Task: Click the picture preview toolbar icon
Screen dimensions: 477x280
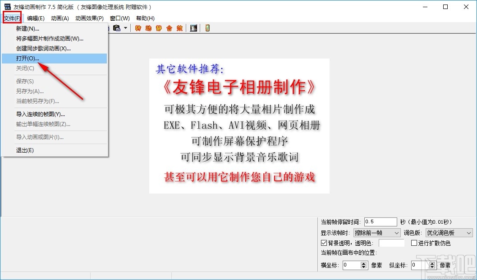Action: coord(193,28)
